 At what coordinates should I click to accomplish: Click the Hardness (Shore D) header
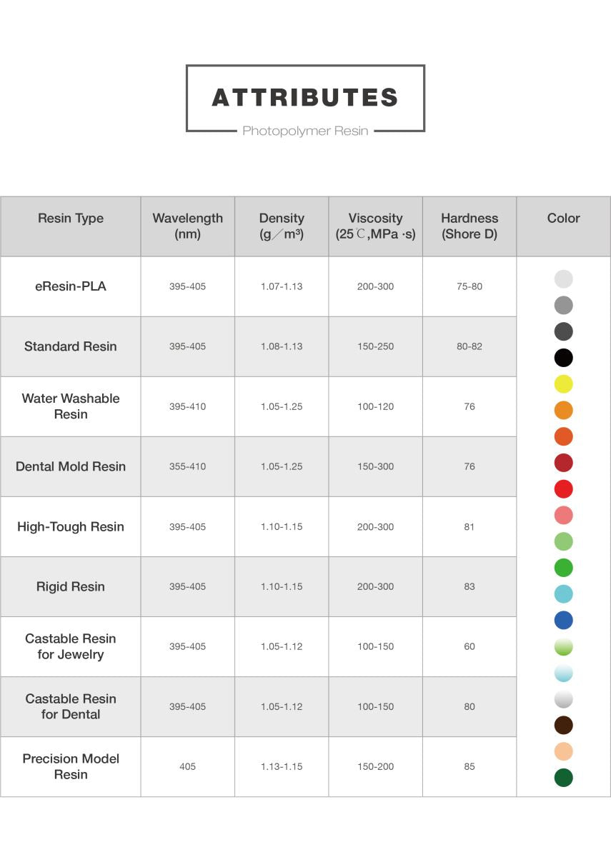click(x=470, y=226)
